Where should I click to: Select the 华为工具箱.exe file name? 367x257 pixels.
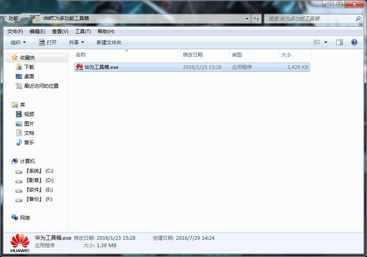tap(101, 67)
